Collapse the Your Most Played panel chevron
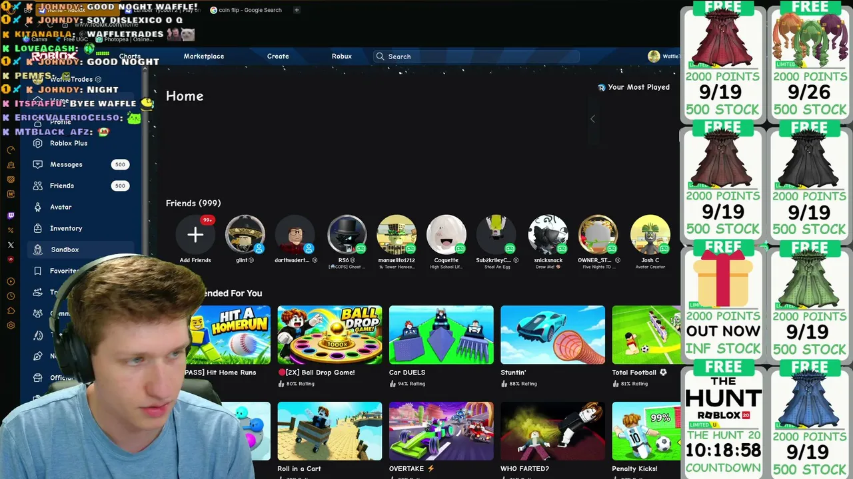The height and width of the screenshot is (479, 853). point(592,119)
